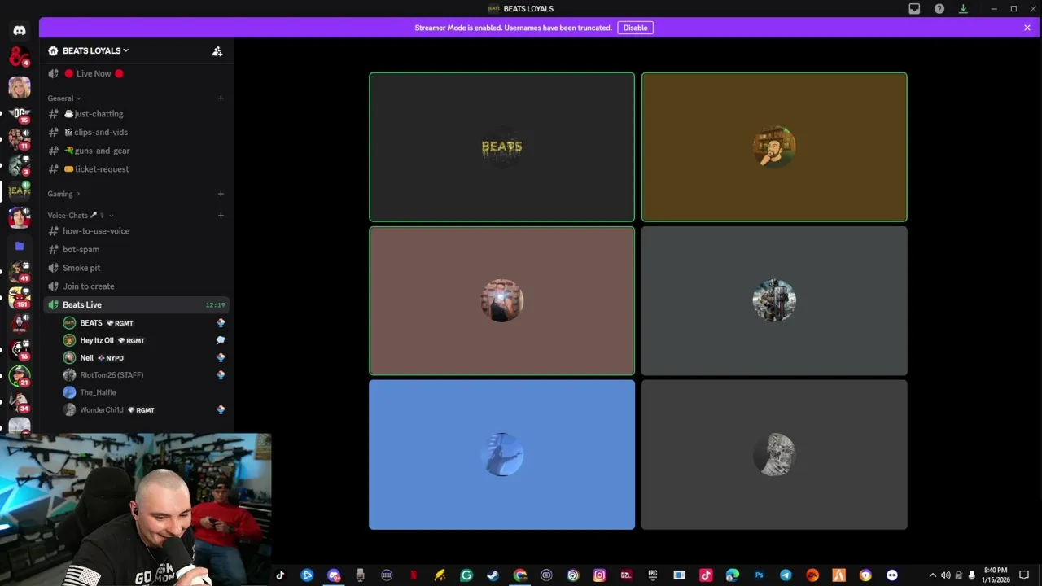This screenshot has height=586, width=1042.
Task: Focus the mauve tile with blurred avatar
Action: 501,301
